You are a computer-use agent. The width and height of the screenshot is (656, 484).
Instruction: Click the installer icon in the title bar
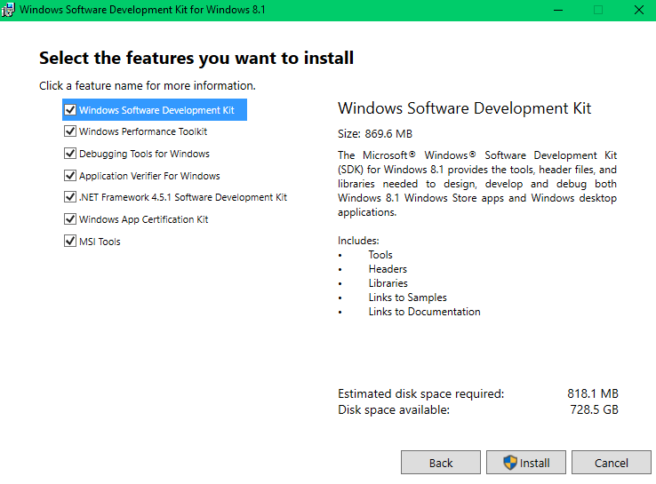tap(8, 10)
